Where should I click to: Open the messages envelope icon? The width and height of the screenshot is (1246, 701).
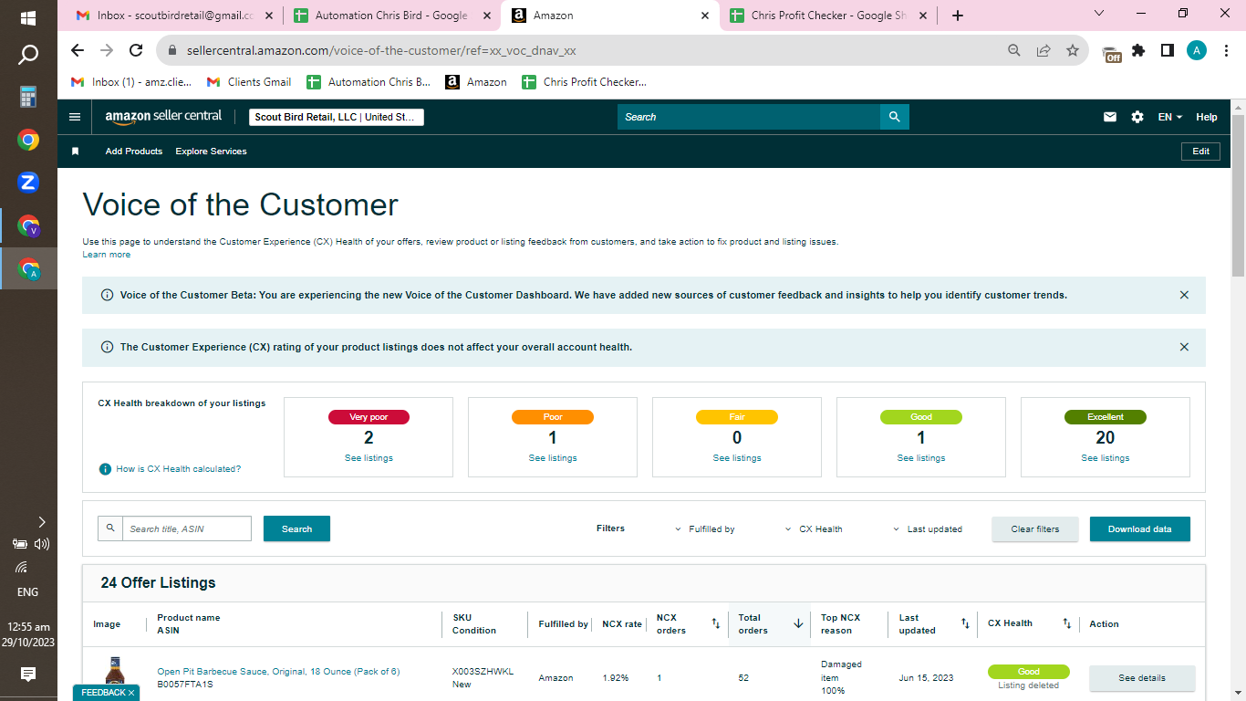[x=1110, y=117]
